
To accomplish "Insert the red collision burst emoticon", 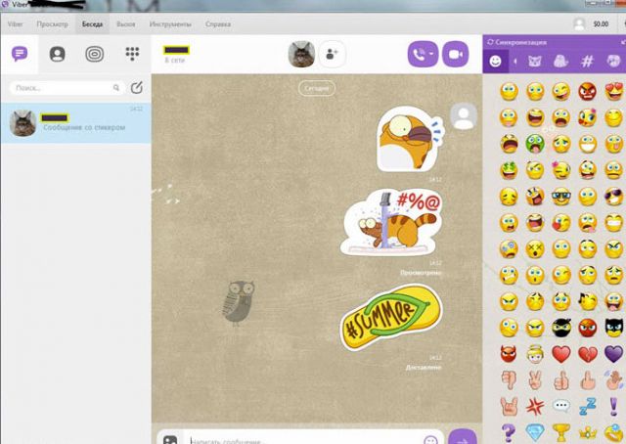I will 535,406.
